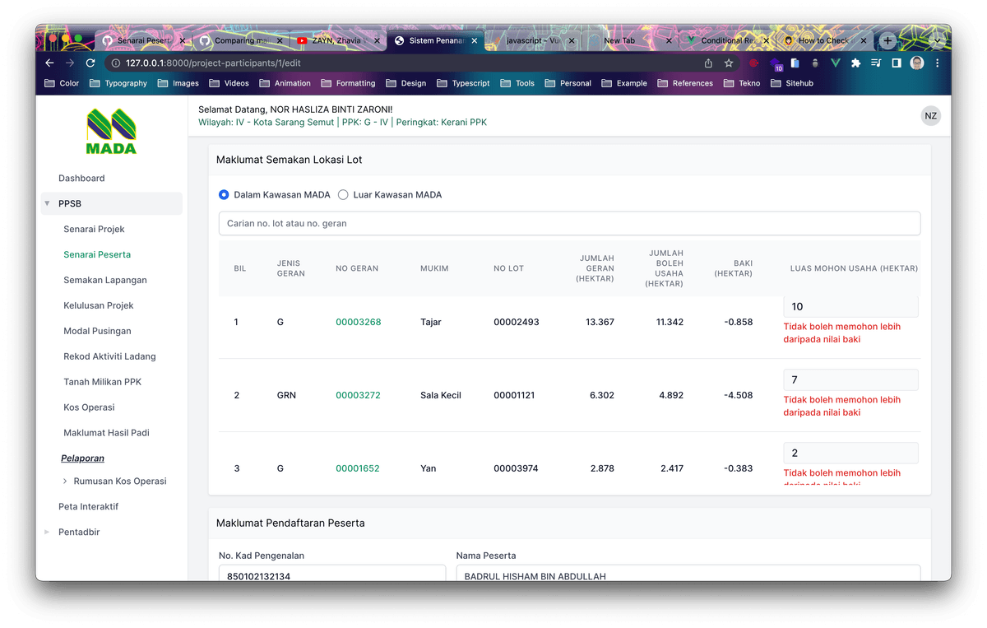Open the Chrome three-dot menu
Screen dimensions: 987x628
pos(938,63)
